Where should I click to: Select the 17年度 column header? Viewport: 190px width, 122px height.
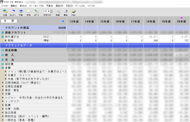pos(136,21)
